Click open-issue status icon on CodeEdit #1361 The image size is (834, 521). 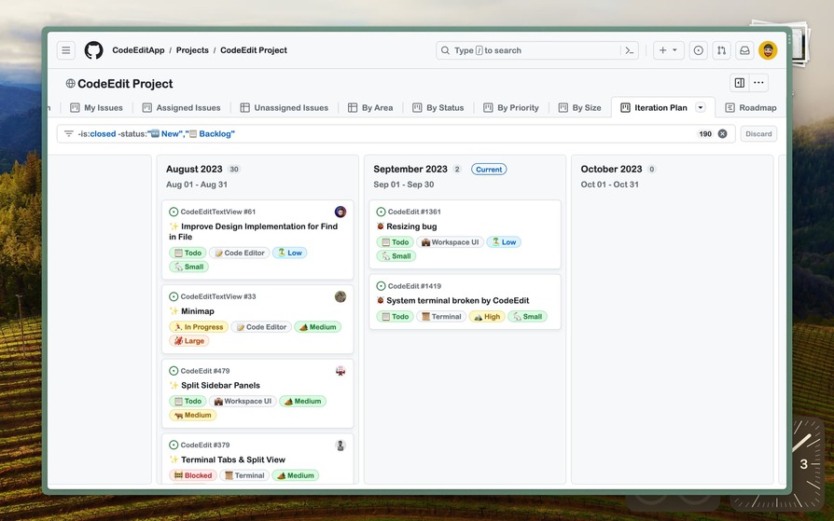(381, 212)
